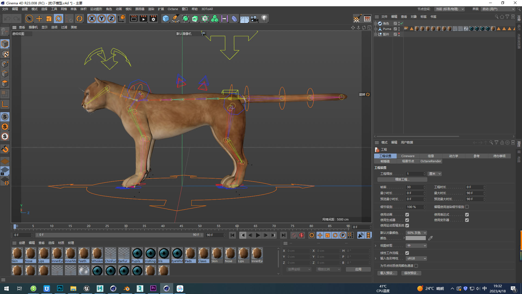The height and width of the screenshot is (294, 522).
Task: Toggle X axis lock
Action: coord(92,19)
